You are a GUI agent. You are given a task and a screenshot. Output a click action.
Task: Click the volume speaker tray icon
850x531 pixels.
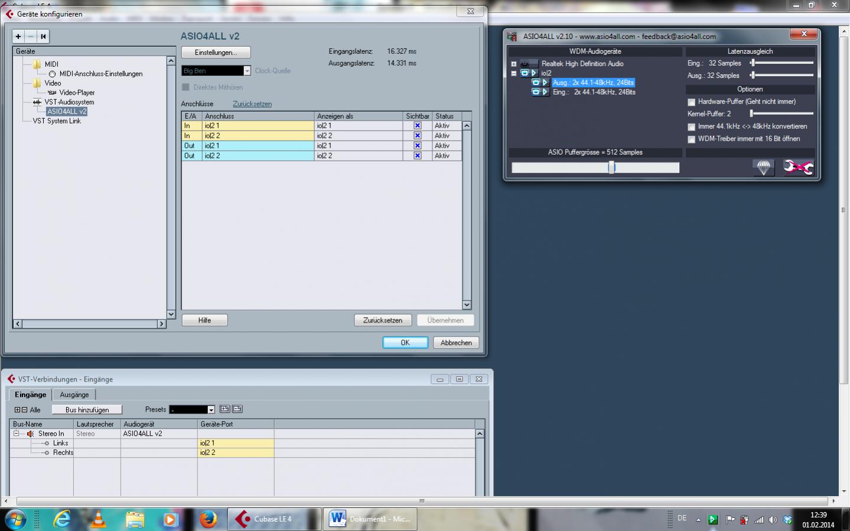coord(773,520)
